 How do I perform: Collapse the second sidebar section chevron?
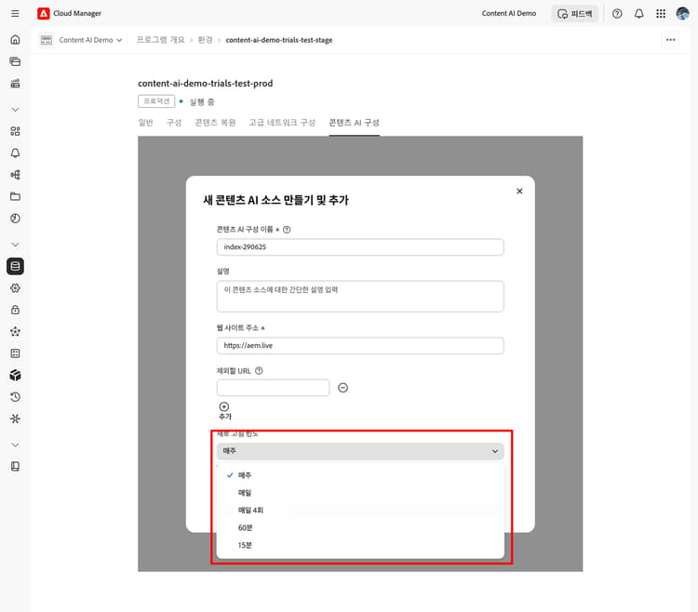(x=15, y=245)
